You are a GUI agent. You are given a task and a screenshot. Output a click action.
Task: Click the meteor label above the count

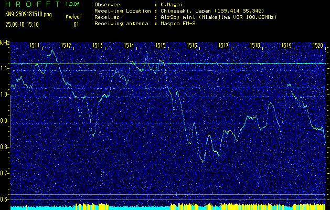[73, 17]
